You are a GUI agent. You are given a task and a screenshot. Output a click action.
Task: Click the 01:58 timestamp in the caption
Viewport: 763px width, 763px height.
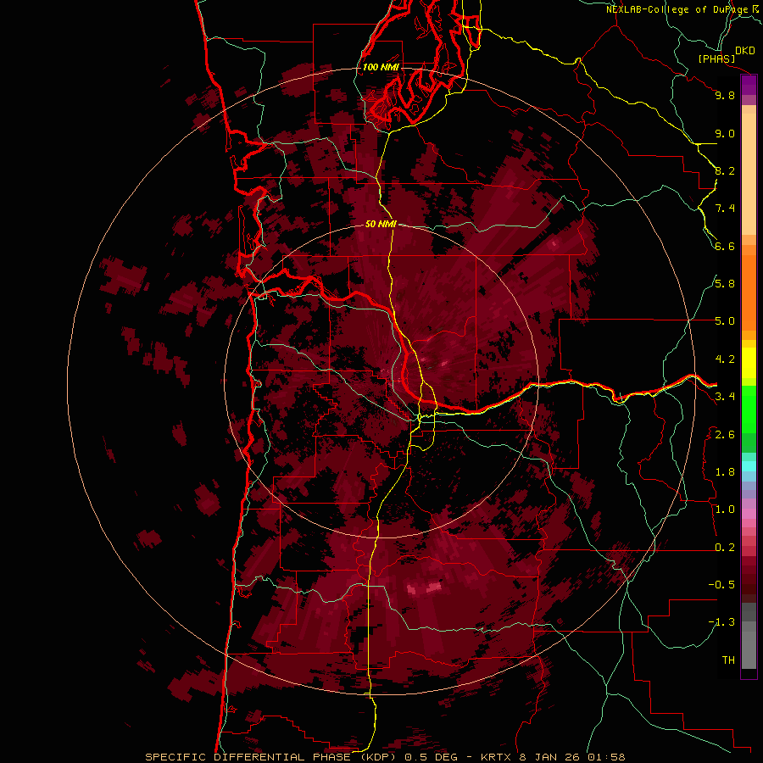coord(606,757)
